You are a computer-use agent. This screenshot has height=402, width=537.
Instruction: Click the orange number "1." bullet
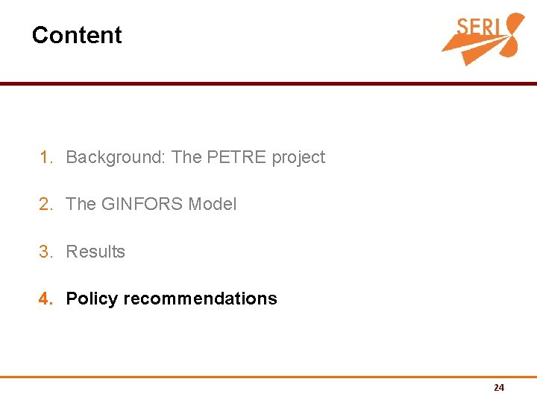46,157
